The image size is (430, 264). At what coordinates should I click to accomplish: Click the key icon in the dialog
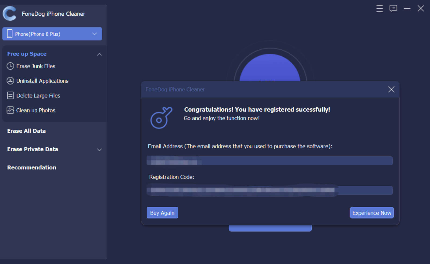tap(161, 118)
